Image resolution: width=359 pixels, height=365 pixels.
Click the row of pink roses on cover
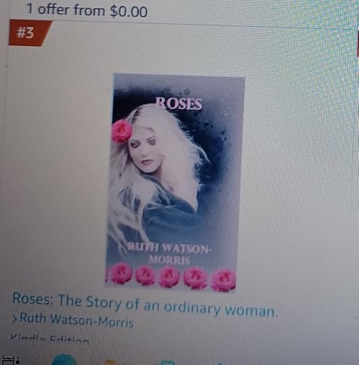click(x=171, y=277)
